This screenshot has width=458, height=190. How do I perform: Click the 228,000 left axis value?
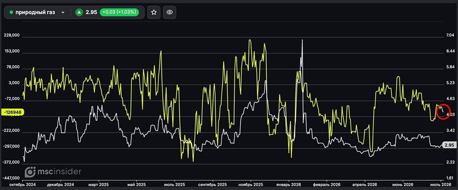[x=12, y=35]
